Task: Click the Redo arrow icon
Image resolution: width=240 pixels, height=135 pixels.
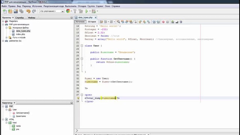Action: click(x=34, y=11)
